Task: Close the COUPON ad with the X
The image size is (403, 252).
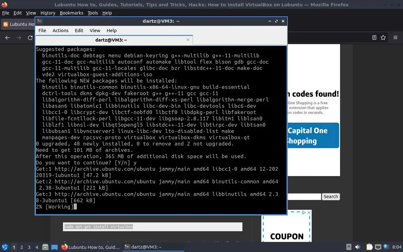Action: (x=309, y=213)
